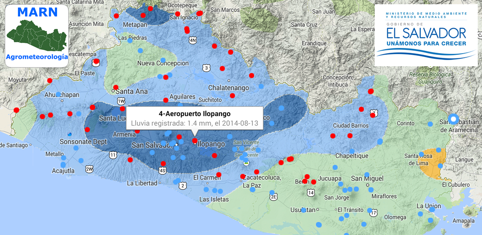Click the 2W highway shield near Acajutla

[89, 169]
